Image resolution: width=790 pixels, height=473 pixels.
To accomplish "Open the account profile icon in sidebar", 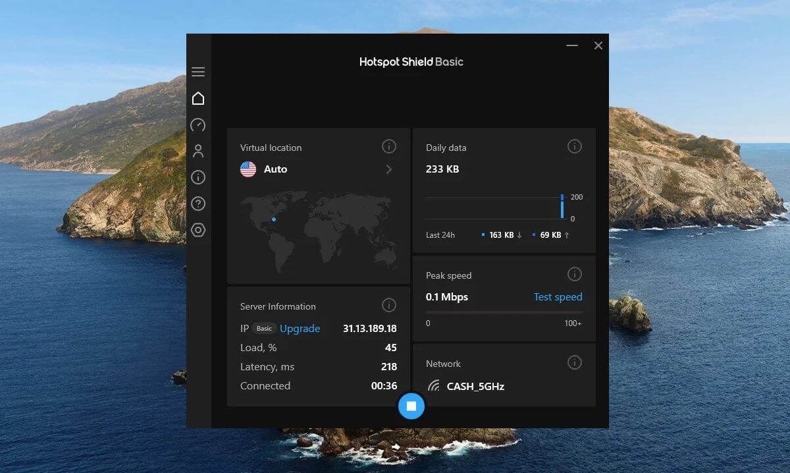I will 198,151.
